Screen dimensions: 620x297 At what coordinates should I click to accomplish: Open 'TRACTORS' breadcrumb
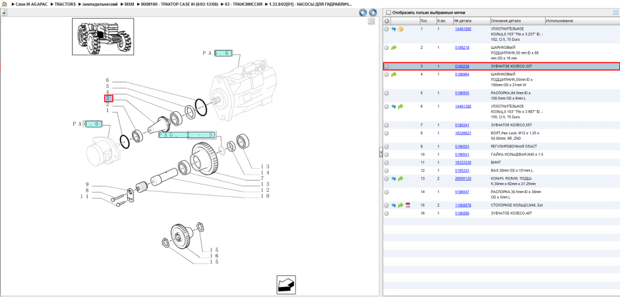click(x=65, y=4)
